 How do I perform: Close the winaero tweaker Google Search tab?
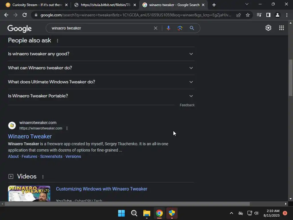pyautogui.click(x=203, y=5)
